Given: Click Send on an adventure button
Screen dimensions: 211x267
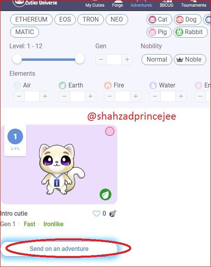Looking at the screenshot, I should click(x=59, y=249).
